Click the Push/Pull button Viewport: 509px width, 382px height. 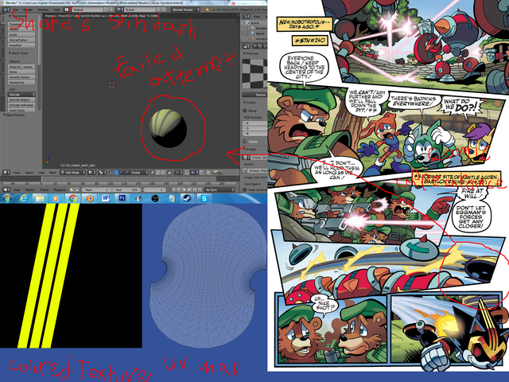pos(21,45)
